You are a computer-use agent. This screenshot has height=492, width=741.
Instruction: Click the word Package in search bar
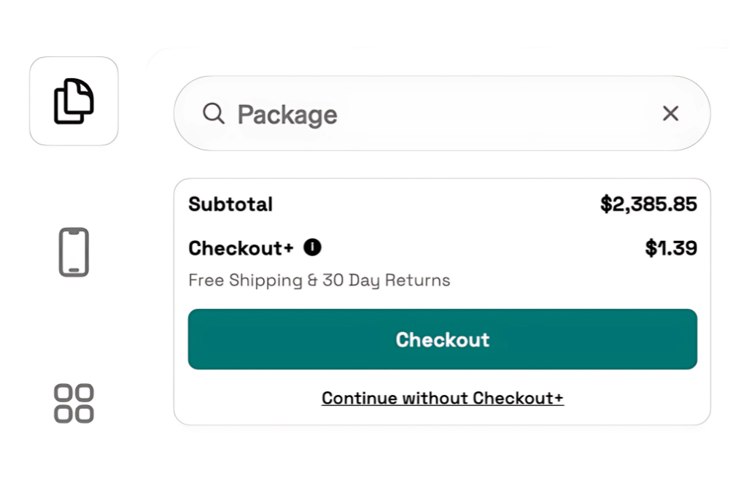click(x=287, y=115)
